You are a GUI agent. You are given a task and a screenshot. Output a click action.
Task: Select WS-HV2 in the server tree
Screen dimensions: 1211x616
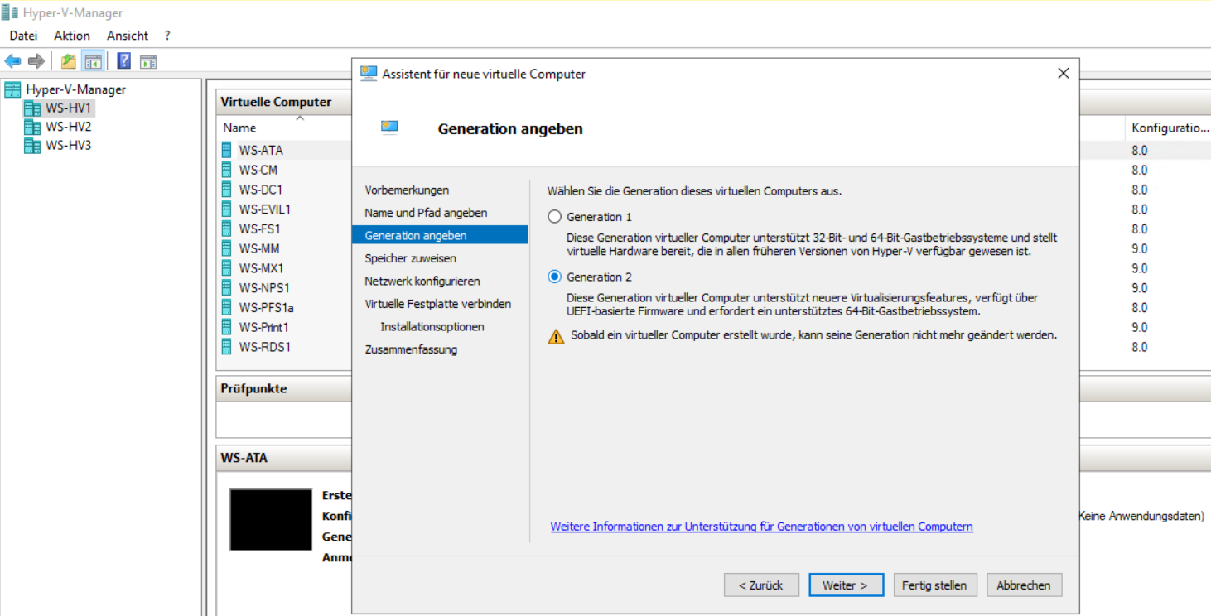[68, 128]
